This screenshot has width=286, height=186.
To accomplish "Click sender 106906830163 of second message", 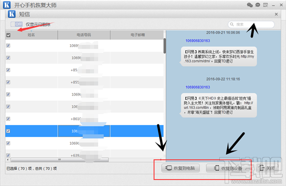I will (198, 87).
